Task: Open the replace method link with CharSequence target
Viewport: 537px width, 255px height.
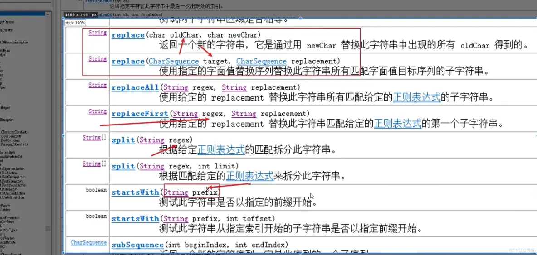Action: point(128,61)
